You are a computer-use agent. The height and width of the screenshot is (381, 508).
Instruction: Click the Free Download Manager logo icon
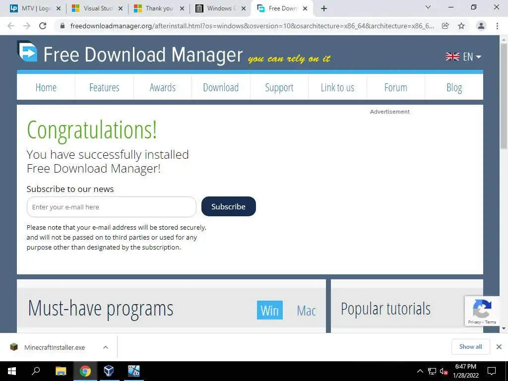click(27, 51)
